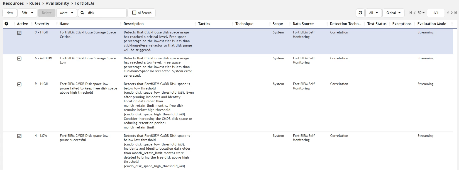This screenshot has height=170, width=459.
Task: Click the Exceptions column header
Action: 402,24
